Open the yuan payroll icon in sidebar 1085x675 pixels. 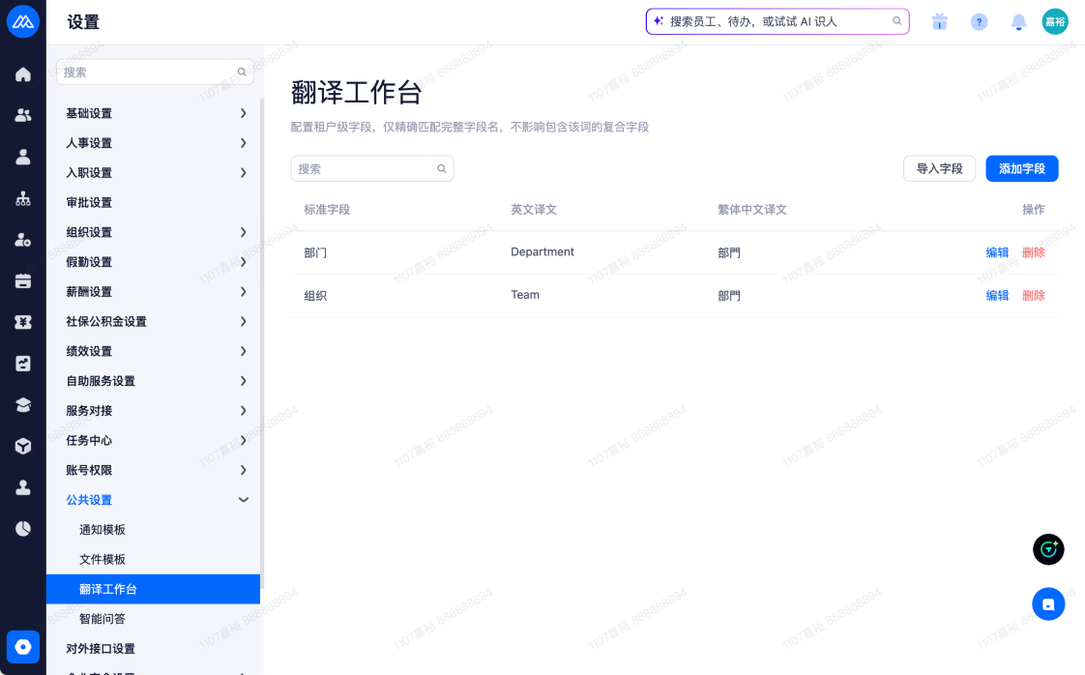pyautogui.click(x=23, y=322)
